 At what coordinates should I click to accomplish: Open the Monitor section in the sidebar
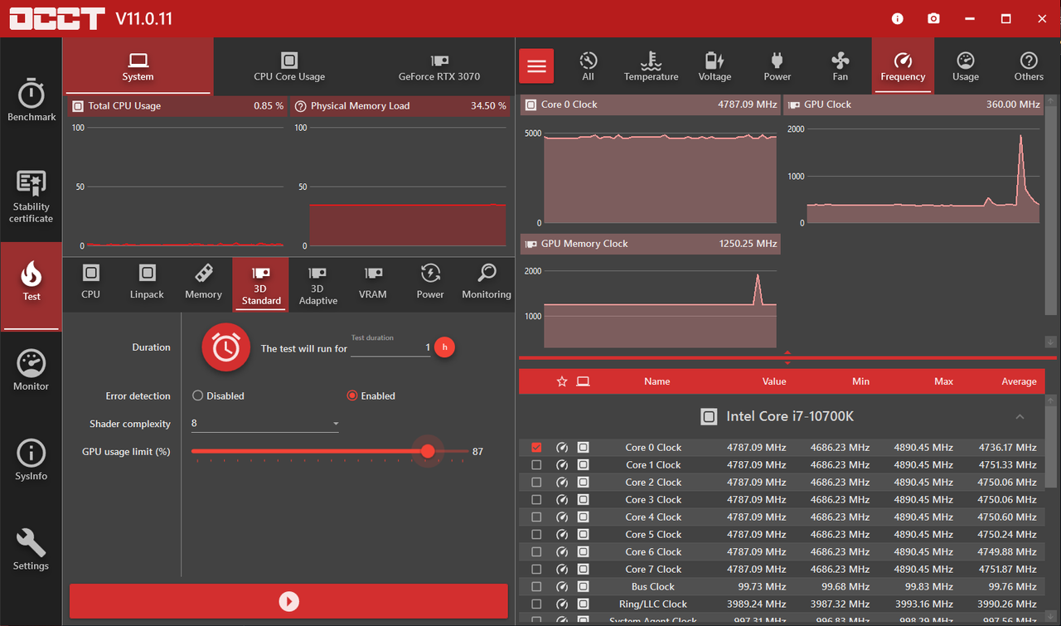(x=31, y=370)
